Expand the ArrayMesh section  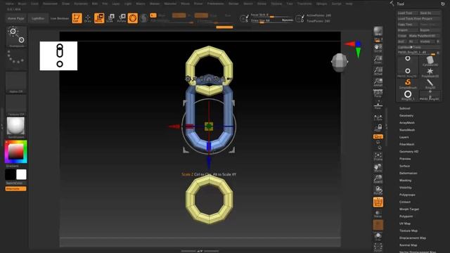407,123
